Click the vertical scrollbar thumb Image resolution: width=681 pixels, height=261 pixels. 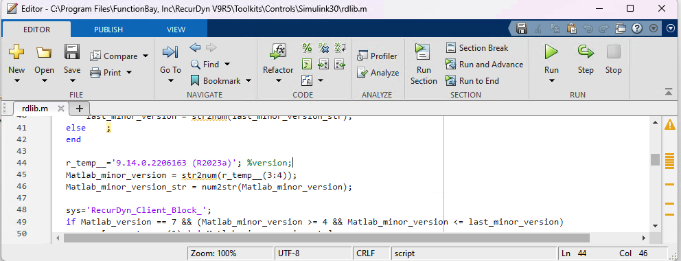pos(655,159)
